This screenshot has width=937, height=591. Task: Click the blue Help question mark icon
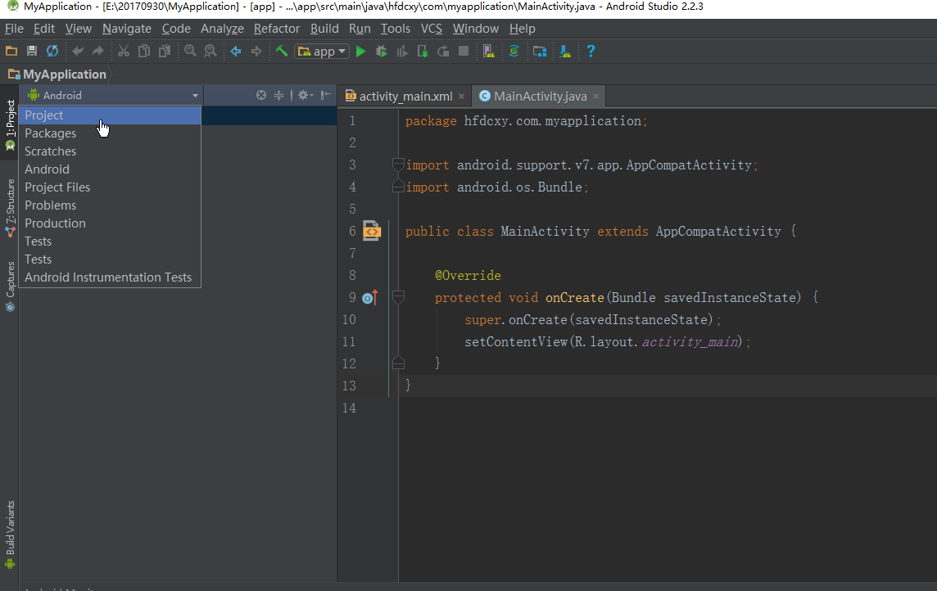point(591,51)
